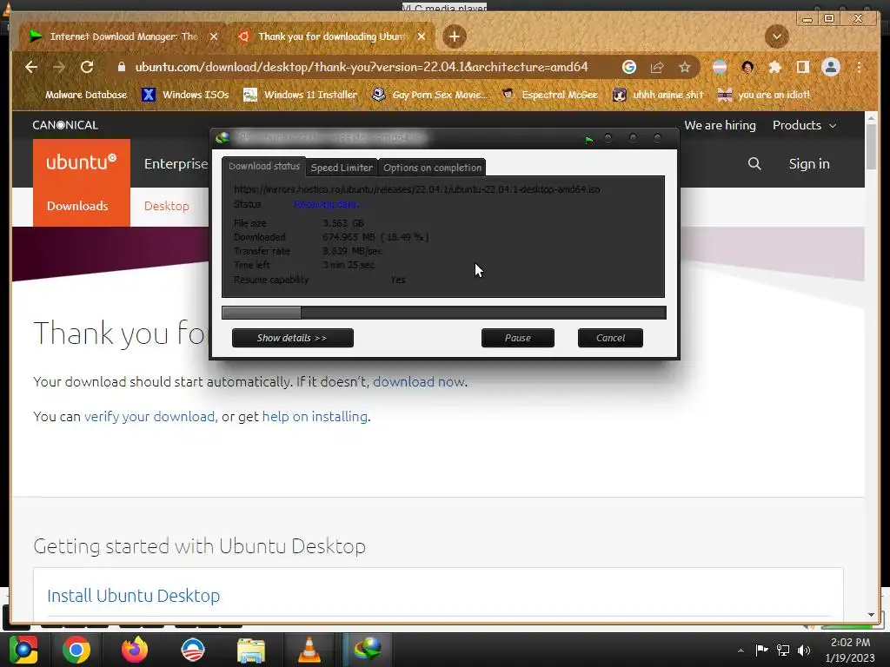Viewport: 890px width, 667px height.
Task: Open Chrome three-dot menu
Action: (860, 67)
